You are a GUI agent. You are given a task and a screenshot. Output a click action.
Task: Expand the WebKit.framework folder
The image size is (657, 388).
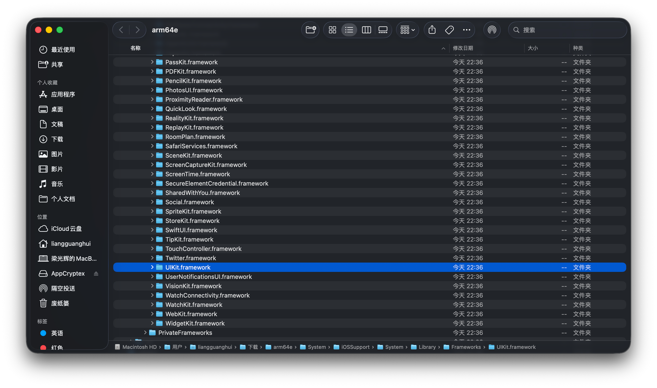tap(152, 314)
